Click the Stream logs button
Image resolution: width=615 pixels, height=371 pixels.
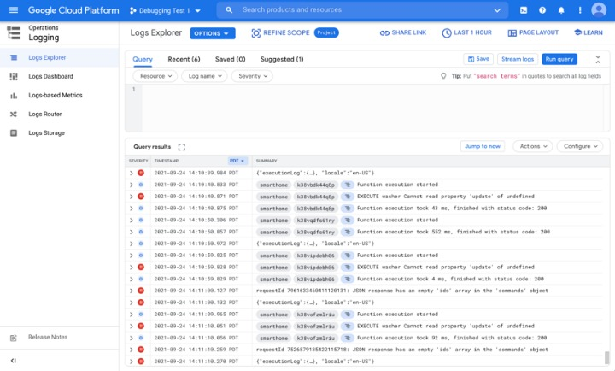pyautogui.click(x=518, y=59)
